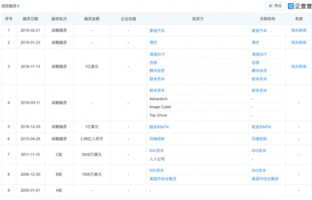The image size is (312, 200).
Task: Open 百度 in the related institution column
Action: click(255, 63)
